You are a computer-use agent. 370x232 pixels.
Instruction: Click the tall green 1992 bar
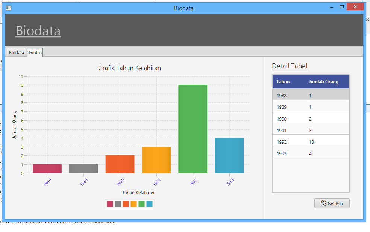tap(193, 129)
